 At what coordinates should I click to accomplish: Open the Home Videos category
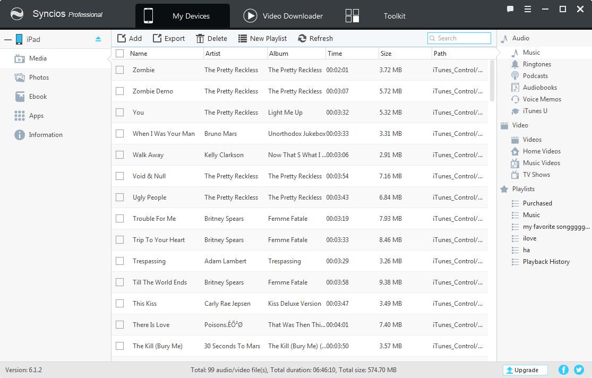point(536,151)
